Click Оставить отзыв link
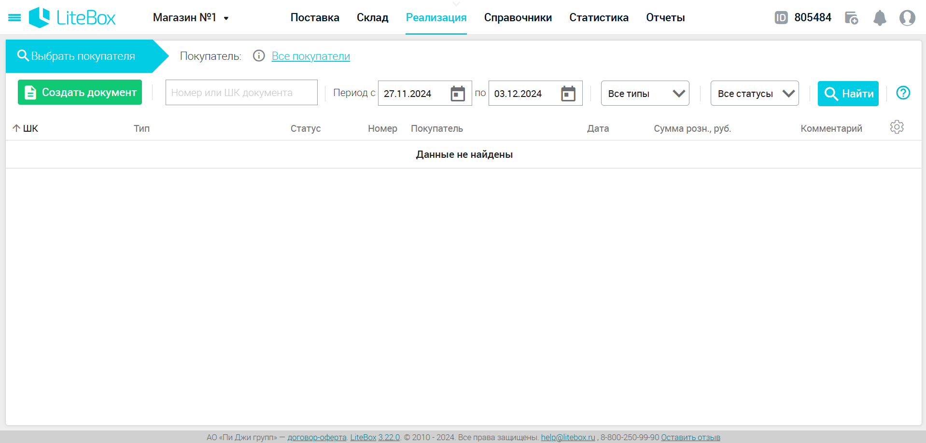Screen dimensions: 926x443 coord(690,437)
